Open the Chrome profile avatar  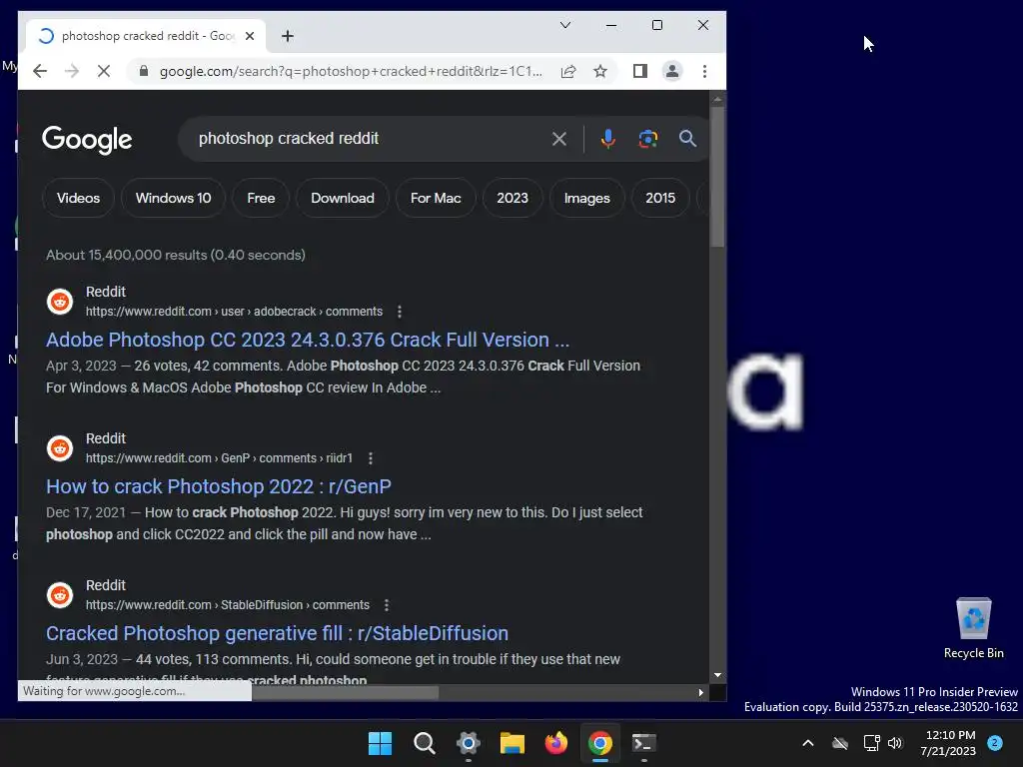coord(672,71)
